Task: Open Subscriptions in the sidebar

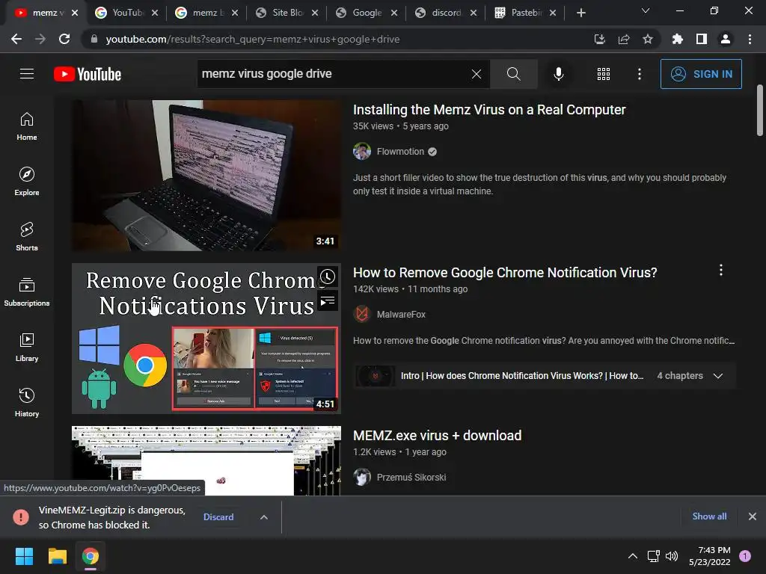Action: (x=27, y=292)
